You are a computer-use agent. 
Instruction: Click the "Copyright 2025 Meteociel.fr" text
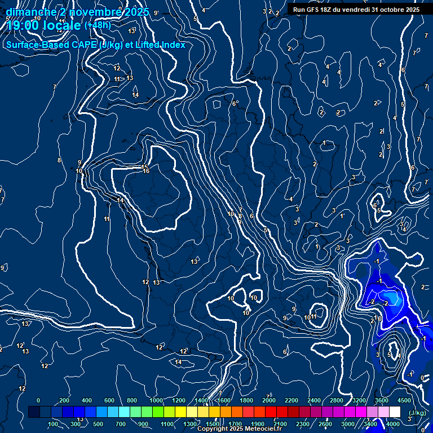(240, 428)
